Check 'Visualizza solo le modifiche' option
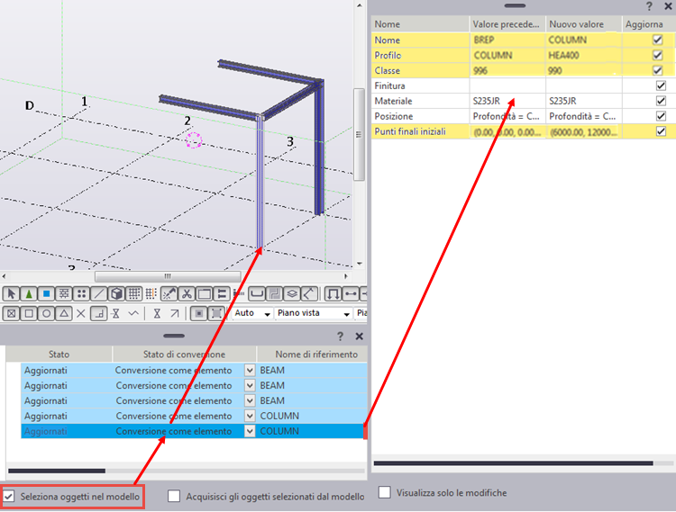676x512 pixels. point(385,492)
